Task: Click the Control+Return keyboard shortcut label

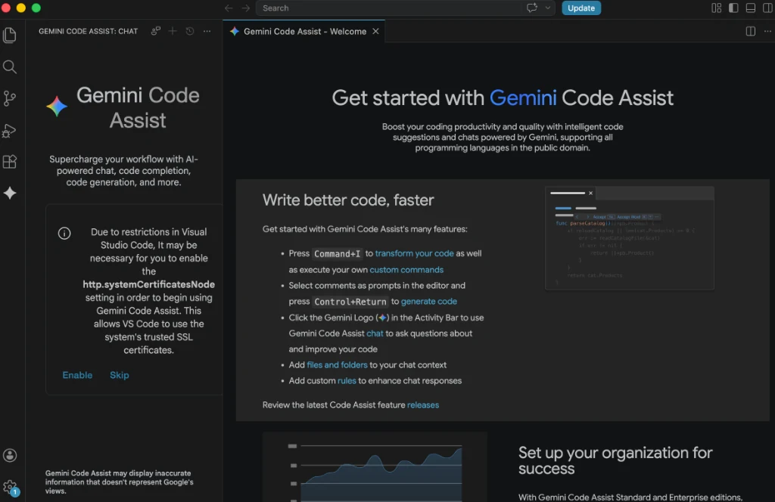Action: (350, 302)
